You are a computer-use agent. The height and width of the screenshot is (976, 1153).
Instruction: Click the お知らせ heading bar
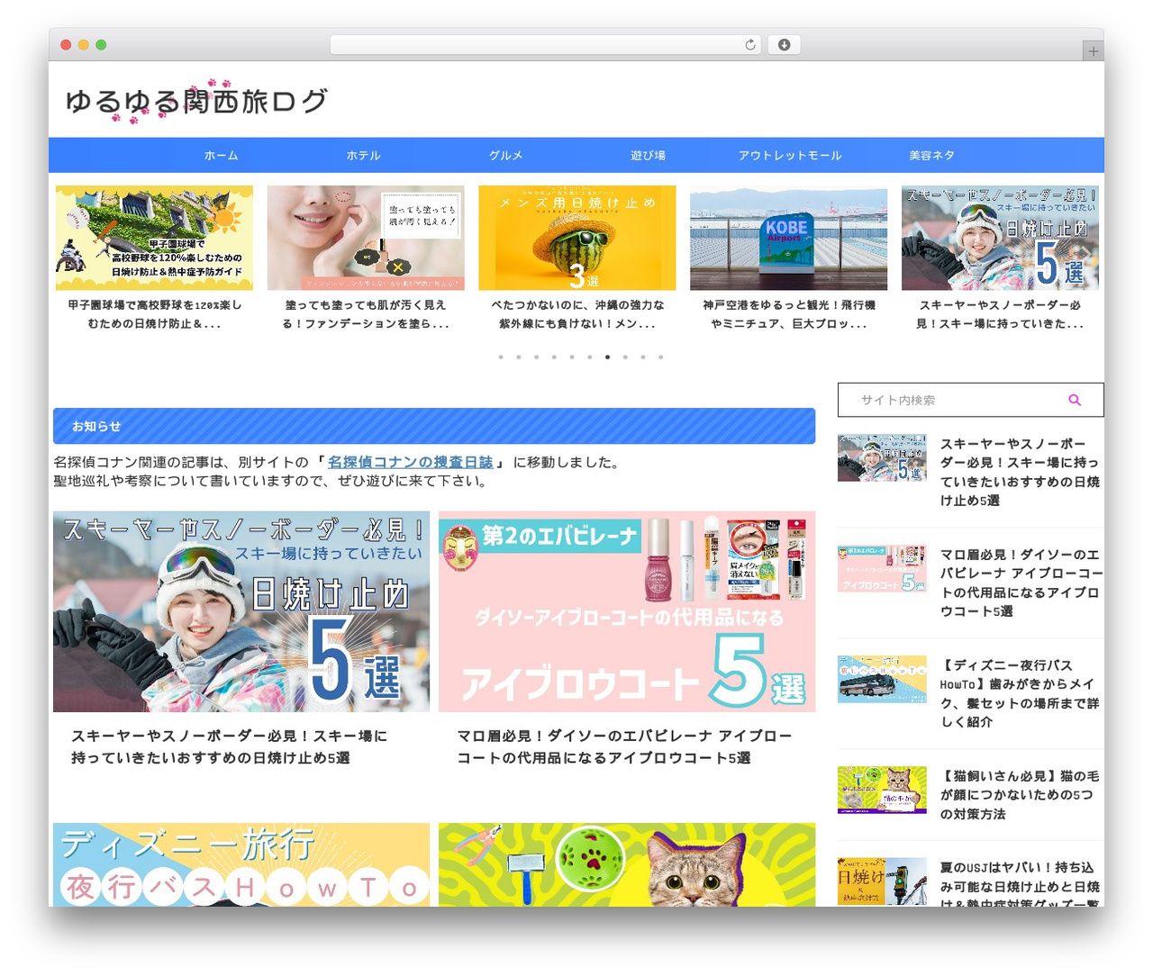[434, 426]
